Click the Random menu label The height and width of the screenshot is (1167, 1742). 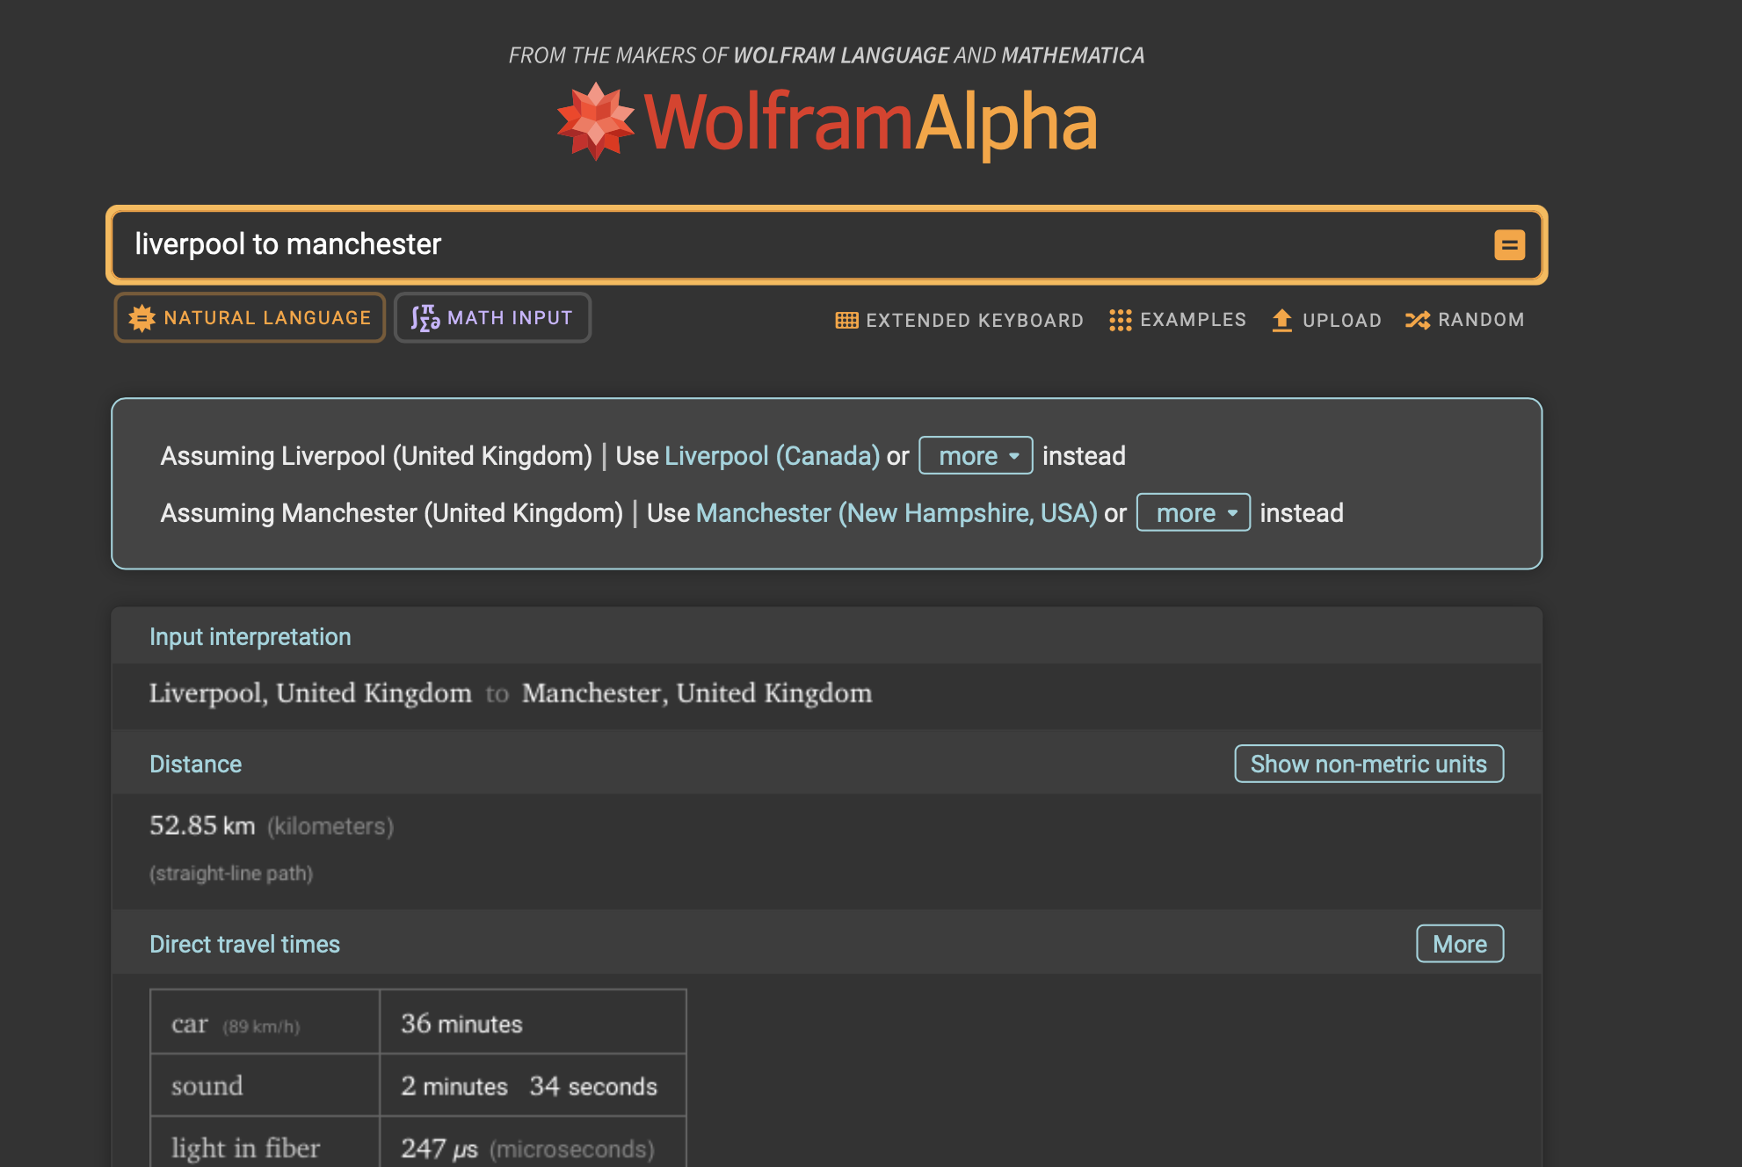tap(1480, 321)
